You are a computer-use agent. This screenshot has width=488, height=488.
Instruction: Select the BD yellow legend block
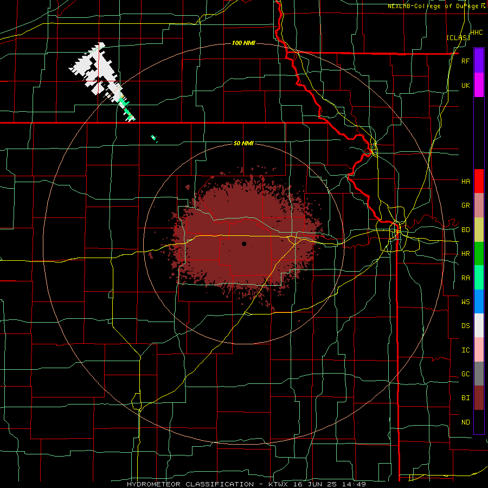[x=479, y=230]
